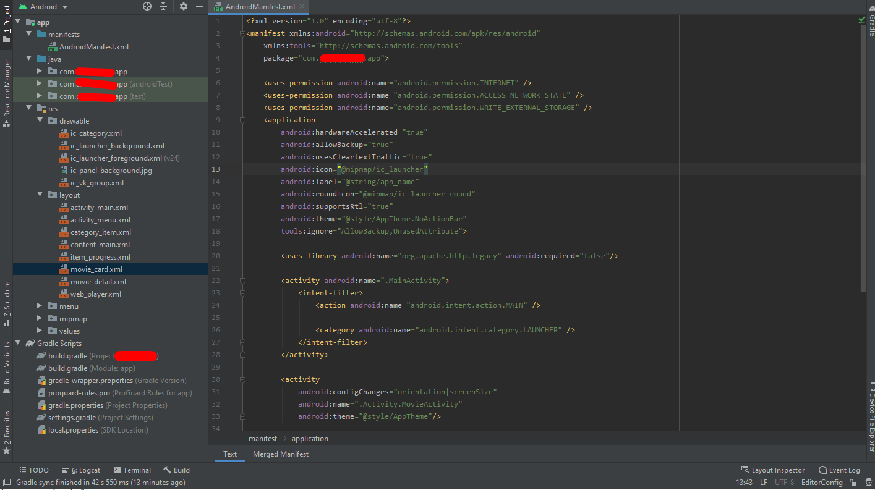Switch to the Merged Manifest tab
The width and height of the screenshot is (875, 490).
281,454
